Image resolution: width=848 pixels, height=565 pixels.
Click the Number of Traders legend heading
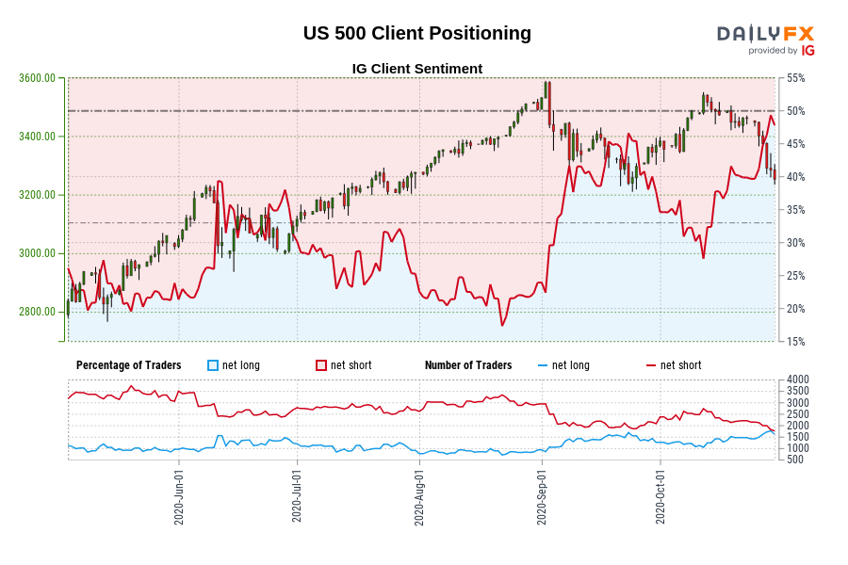[x=468, y=365]
